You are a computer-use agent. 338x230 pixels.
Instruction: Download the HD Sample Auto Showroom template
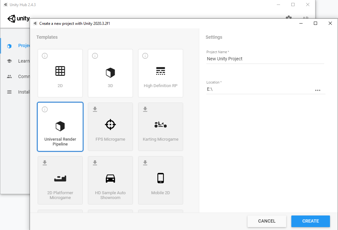[95, 163]
